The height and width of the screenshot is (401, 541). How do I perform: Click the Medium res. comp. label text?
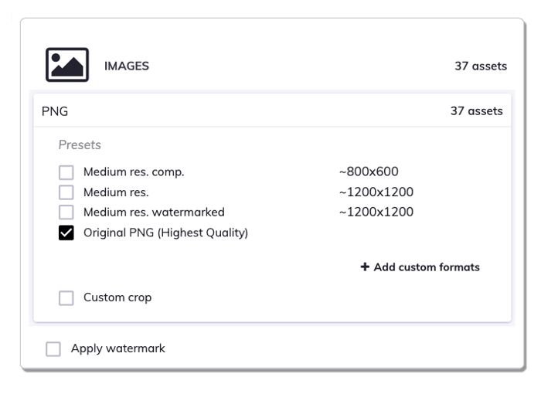pos(134,172)
